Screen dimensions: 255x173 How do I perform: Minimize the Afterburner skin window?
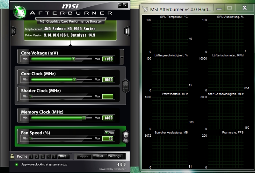tap(120, 5)
